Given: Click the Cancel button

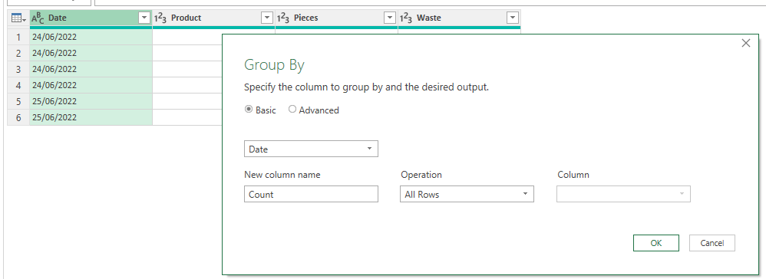Looking at the screenshot, I should [x=712, y=243].
